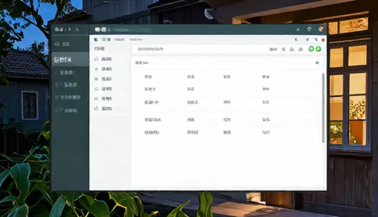Click the bell icon in the white toolbar
The height and width of the screenshot is (217, 378).
coord(292,50)
